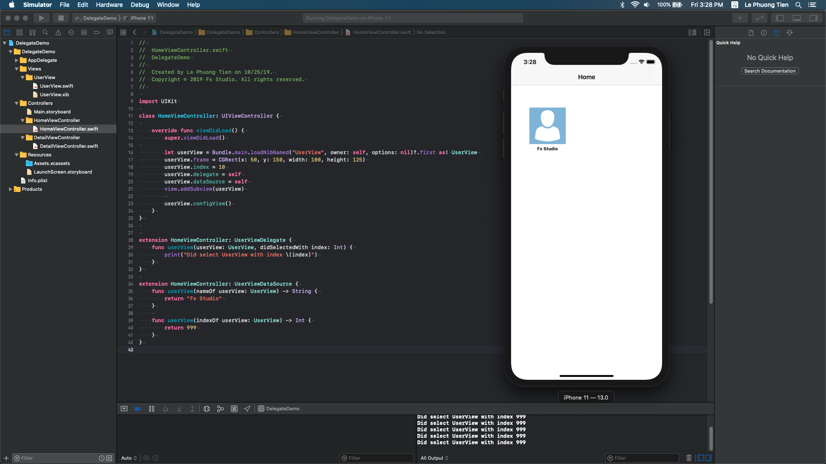This screenshot has width=826, height=464.
Task: Open the Breakpoint navigator
Action: (x=96, y=32)
